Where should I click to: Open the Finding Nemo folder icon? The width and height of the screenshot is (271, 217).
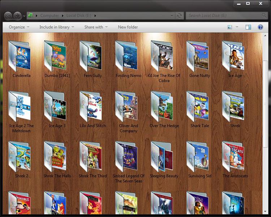(x=126, y=56)
